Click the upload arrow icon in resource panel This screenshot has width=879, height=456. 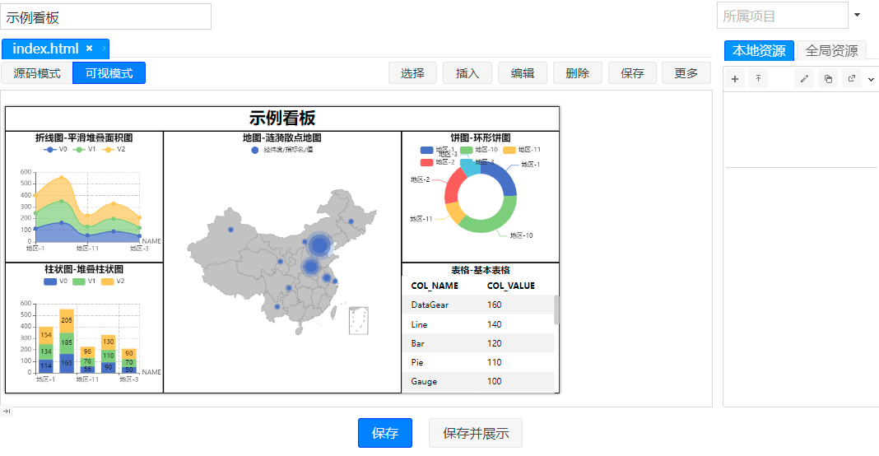click(x=758, y=79)
